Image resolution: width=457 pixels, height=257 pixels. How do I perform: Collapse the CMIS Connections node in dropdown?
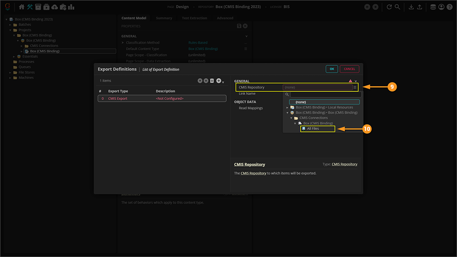[291, 118]
